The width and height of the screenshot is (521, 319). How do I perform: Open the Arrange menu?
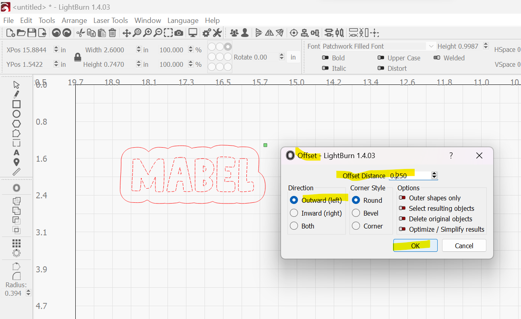point(74,21)
